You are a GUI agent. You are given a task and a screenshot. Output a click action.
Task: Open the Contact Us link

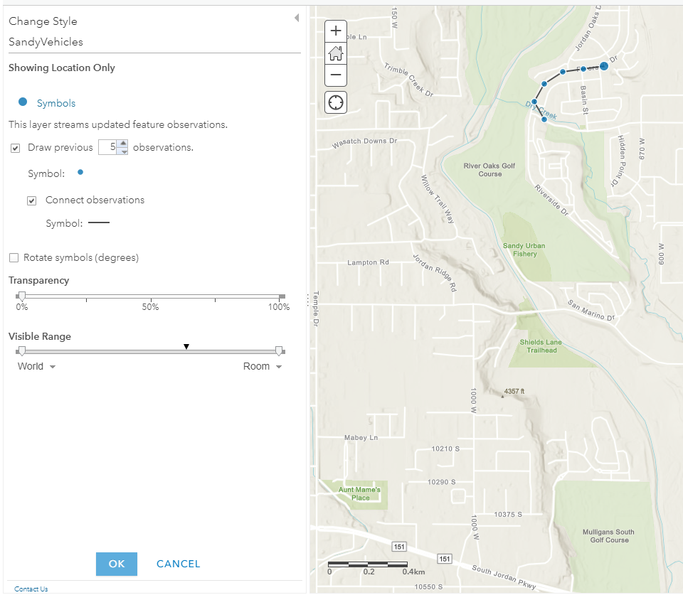(x=31, y=589)
